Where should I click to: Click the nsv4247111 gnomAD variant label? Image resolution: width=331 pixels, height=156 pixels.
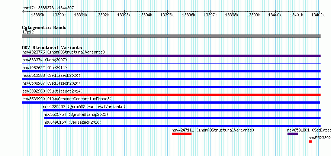[x=213, y=130]
